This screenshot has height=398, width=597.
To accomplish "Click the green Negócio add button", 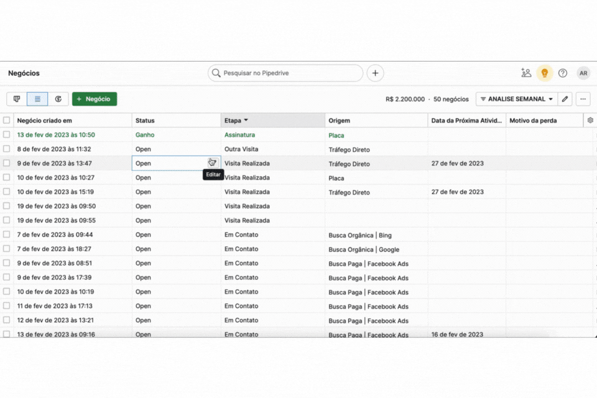I will point(95,99).
